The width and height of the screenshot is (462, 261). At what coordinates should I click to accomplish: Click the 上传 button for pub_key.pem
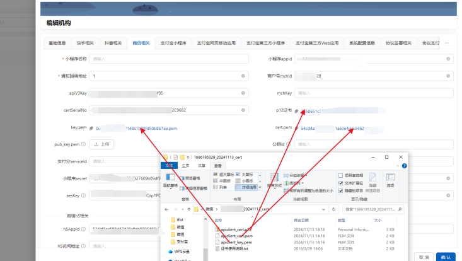(101, 144)
